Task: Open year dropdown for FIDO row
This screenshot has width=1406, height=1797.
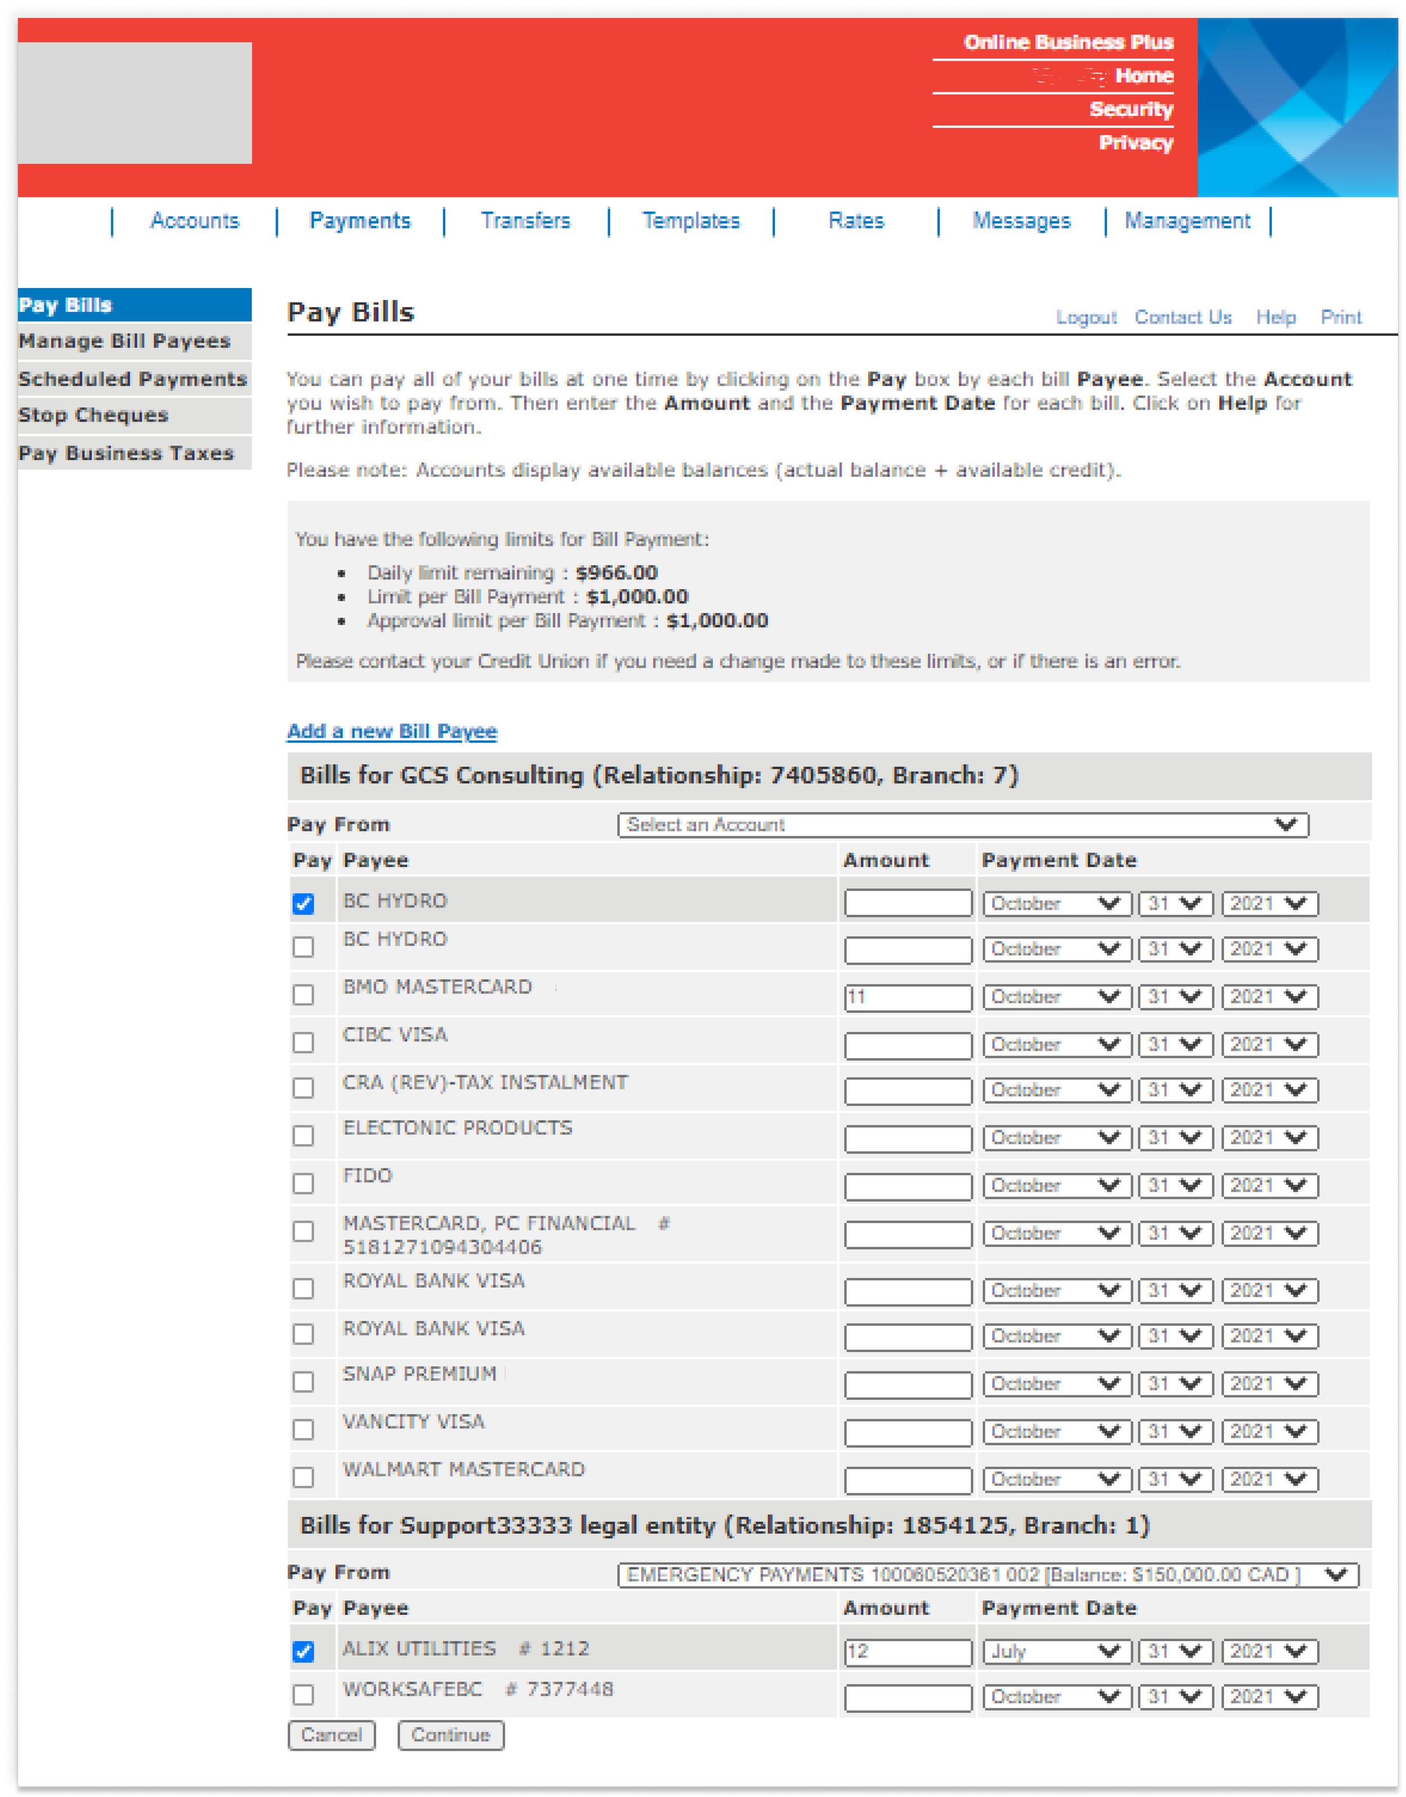Action: [x=1269, y=1185]
